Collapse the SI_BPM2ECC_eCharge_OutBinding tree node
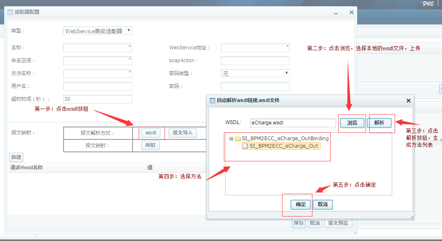This screenshot has height=241, width=442. (231, 139)
